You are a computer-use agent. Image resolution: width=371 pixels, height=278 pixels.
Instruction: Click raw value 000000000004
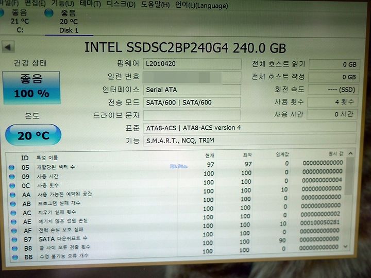click(322, 180)
